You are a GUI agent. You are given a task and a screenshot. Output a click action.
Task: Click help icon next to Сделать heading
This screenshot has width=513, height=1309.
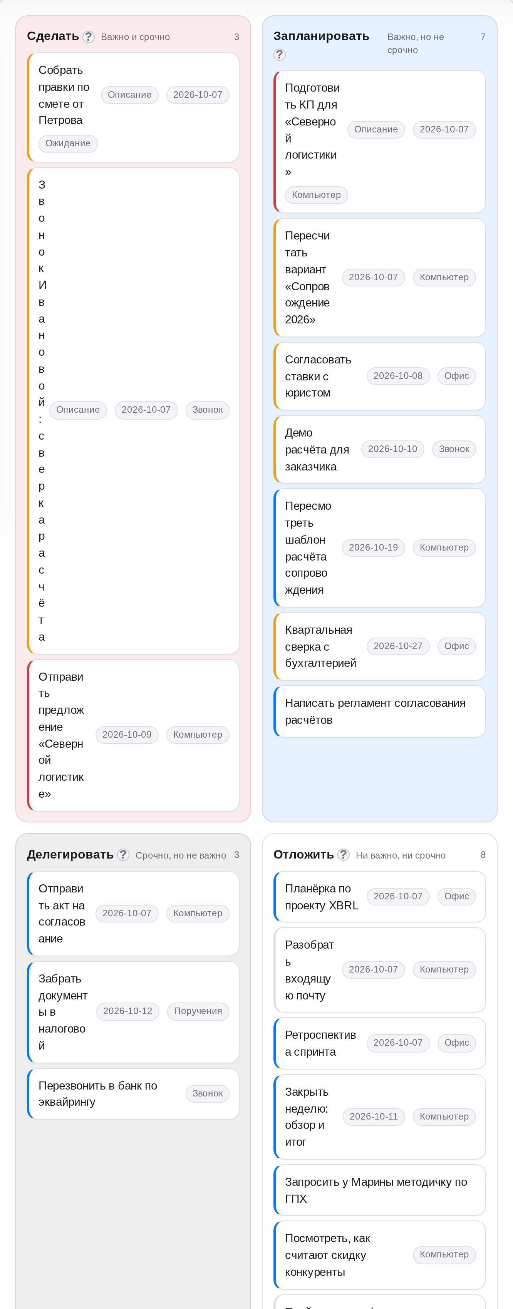click(89, 37)
